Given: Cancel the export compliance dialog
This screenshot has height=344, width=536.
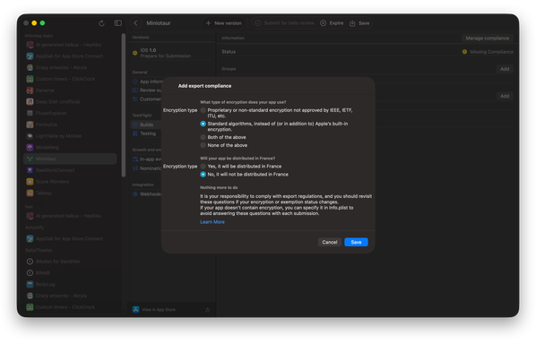Looking at the screenshot, I should (x=330, y=242).
